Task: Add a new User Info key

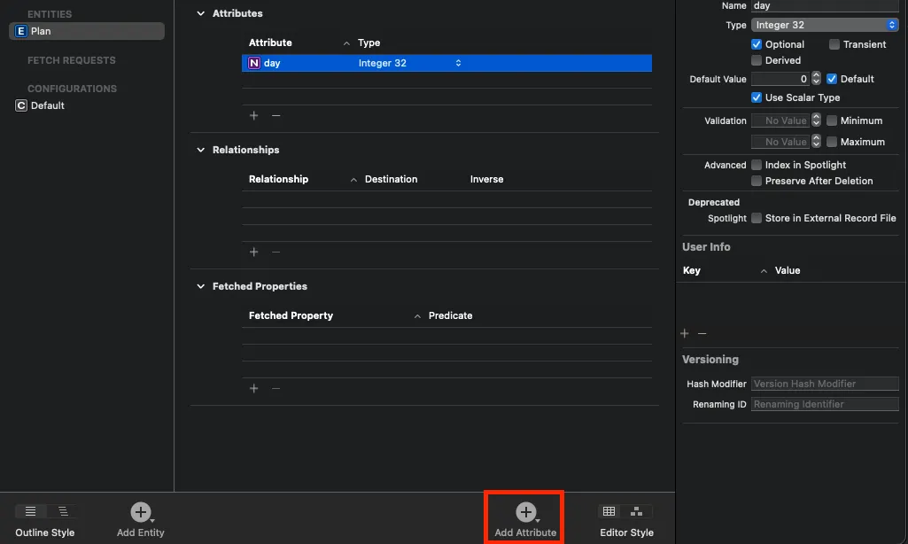Action: click(x=684, y=333)
